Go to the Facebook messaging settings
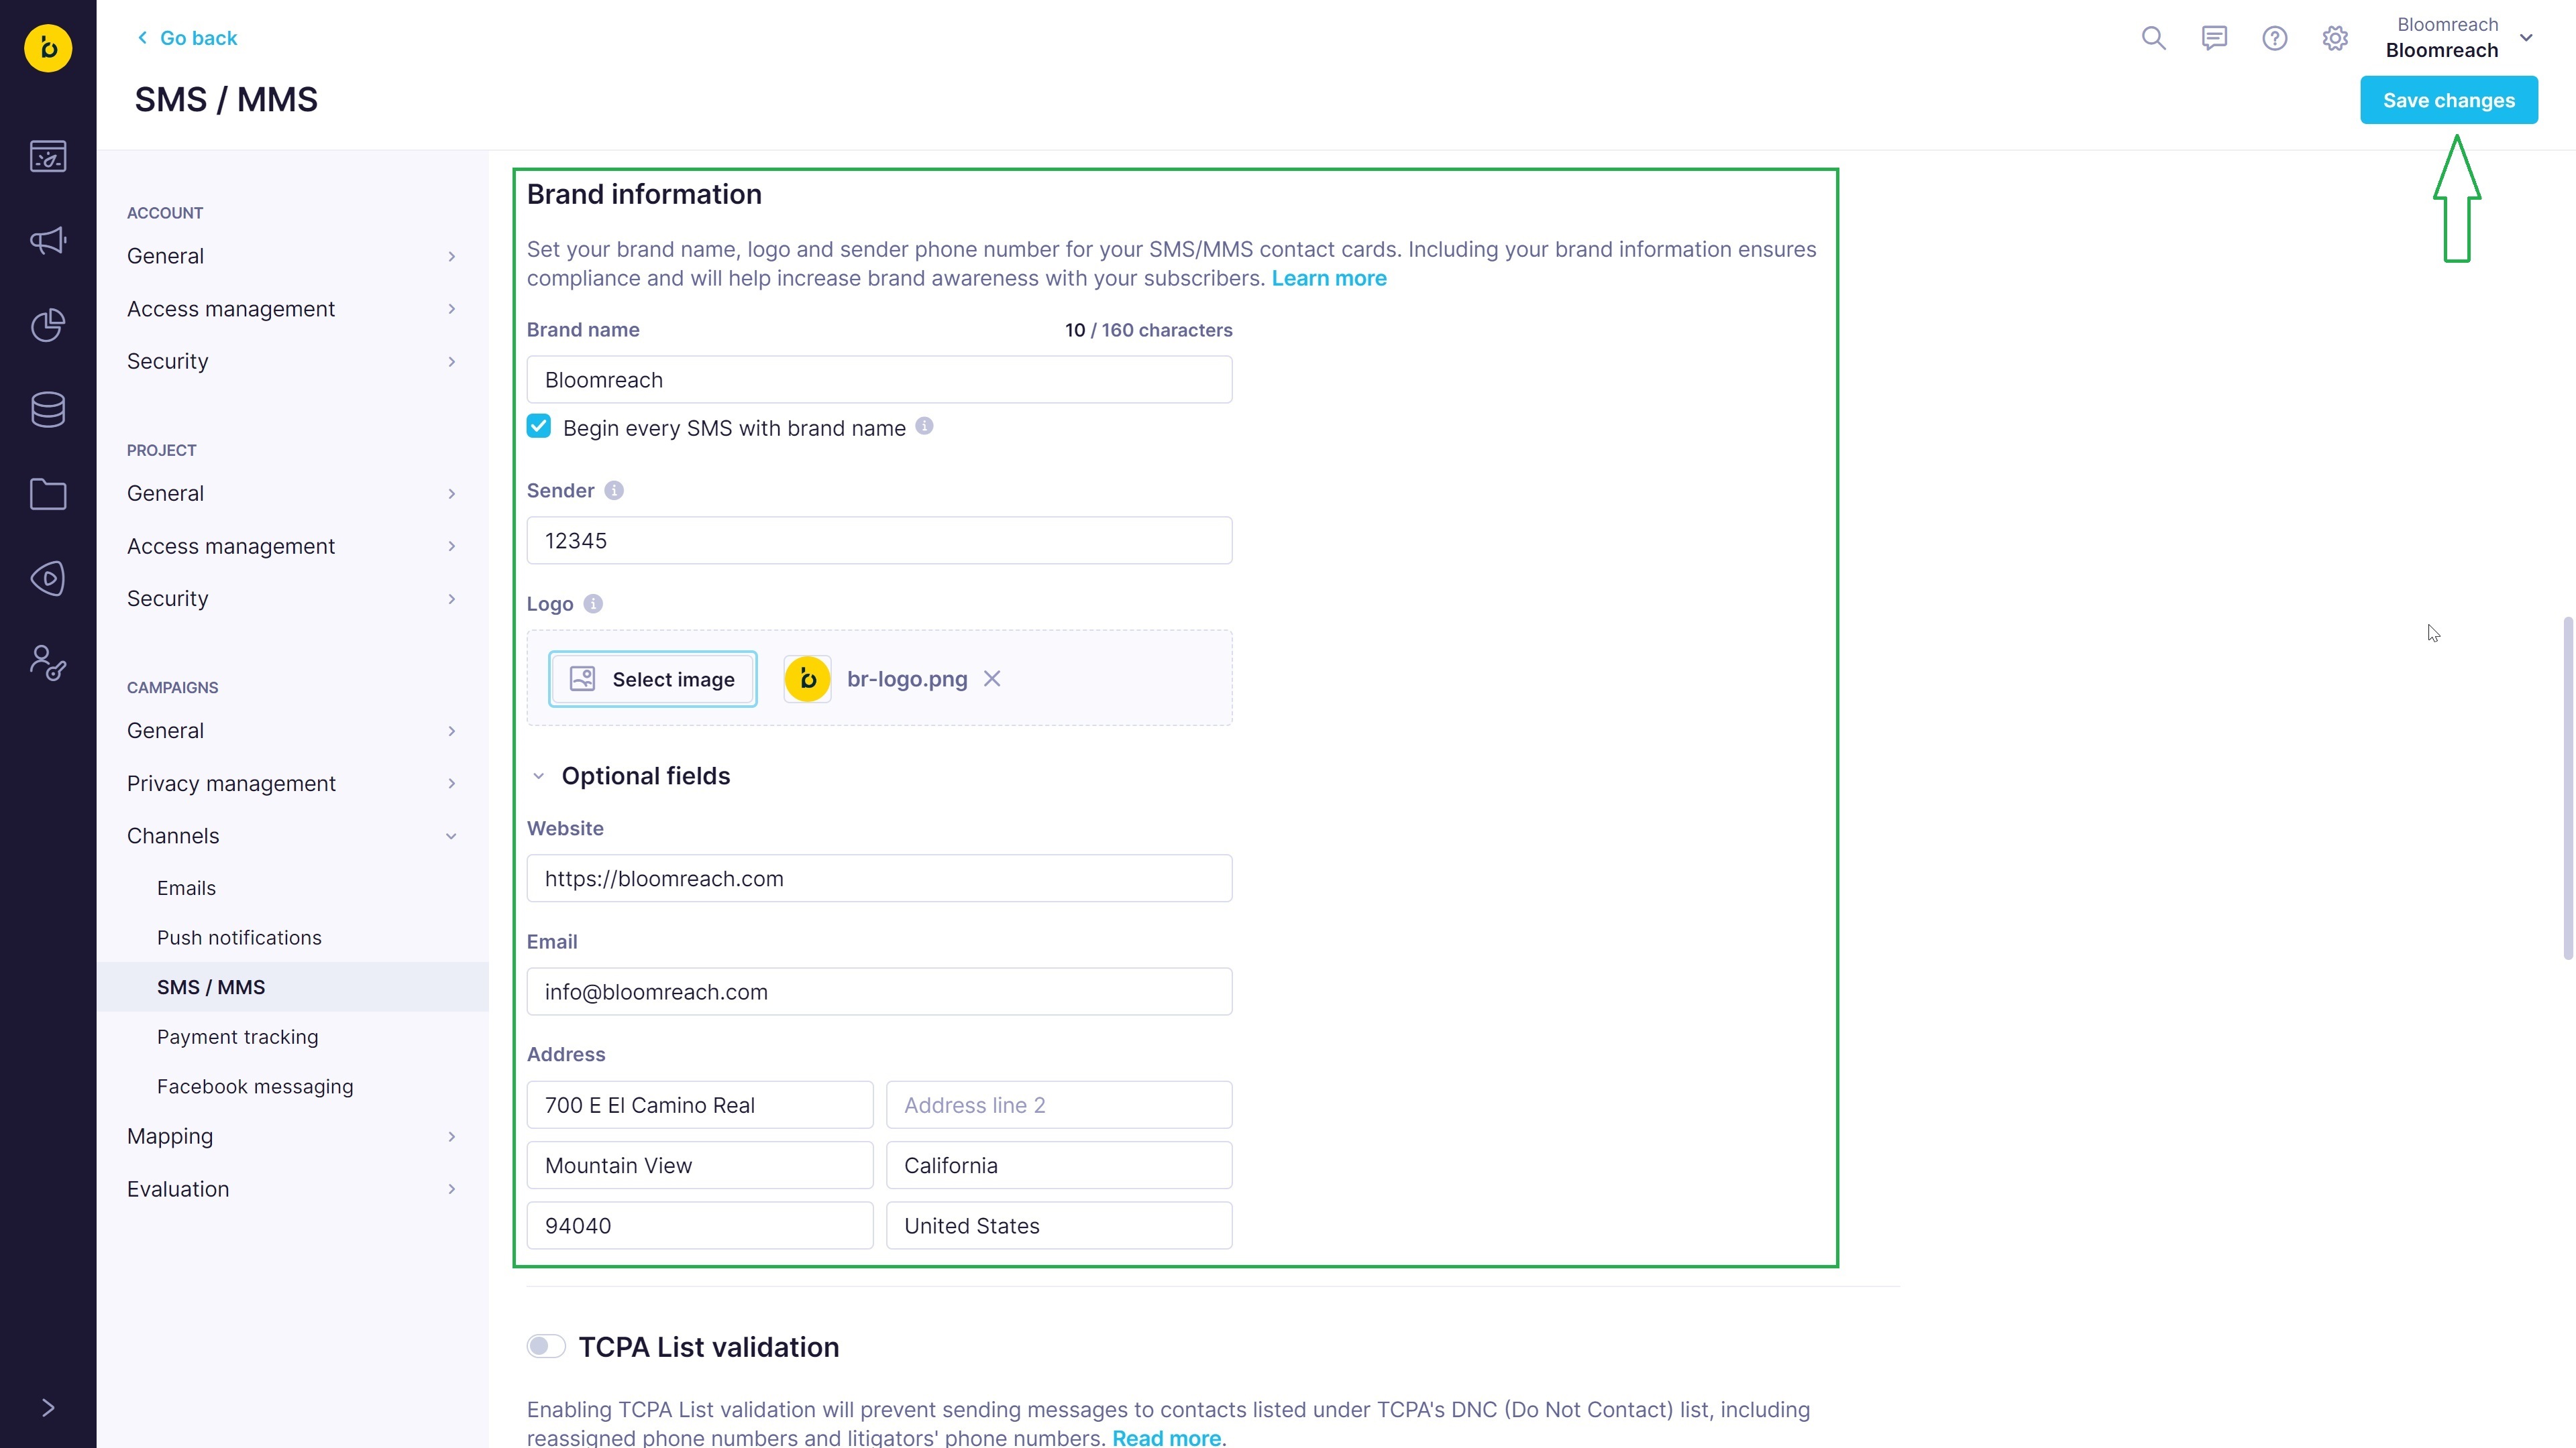 [255, 1086]
